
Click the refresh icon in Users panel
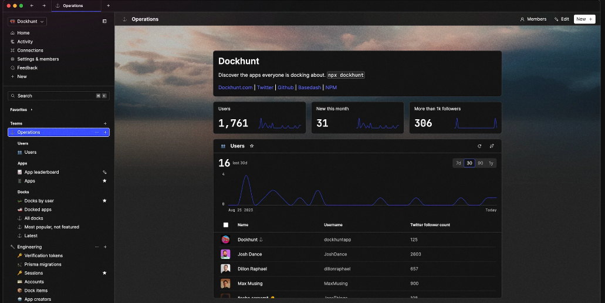pos(479,146)
